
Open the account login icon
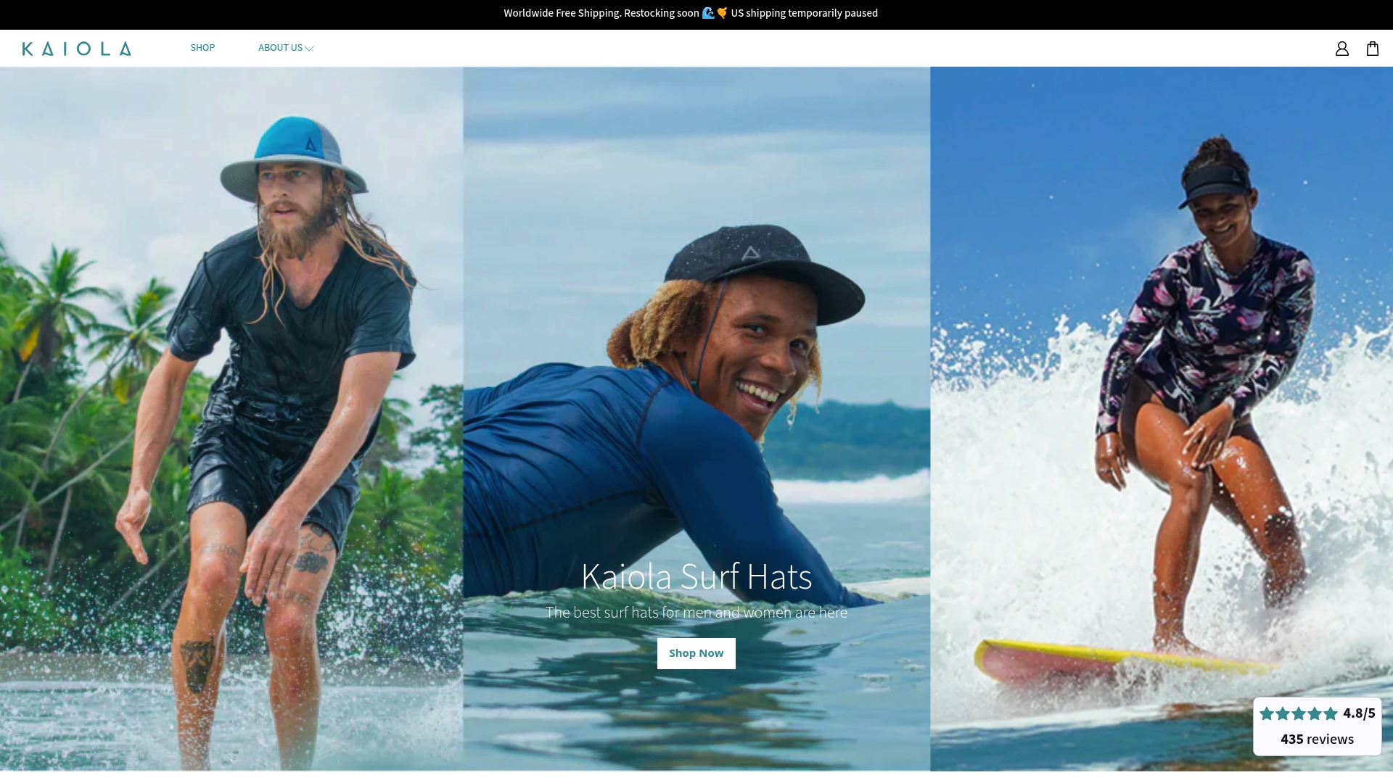(x=1341, y=49)
